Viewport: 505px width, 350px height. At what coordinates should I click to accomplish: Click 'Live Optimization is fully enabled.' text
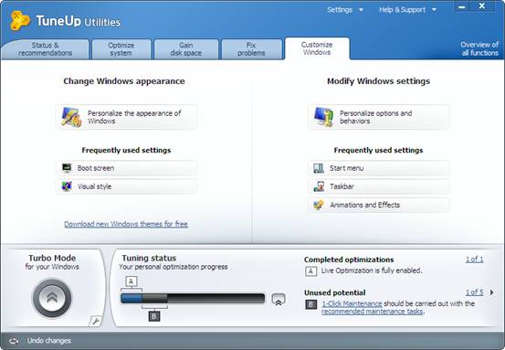(x=372, y=270)
